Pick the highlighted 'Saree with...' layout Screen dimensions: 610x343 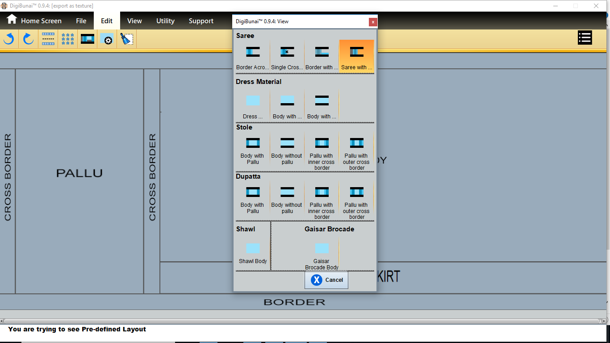356,57
